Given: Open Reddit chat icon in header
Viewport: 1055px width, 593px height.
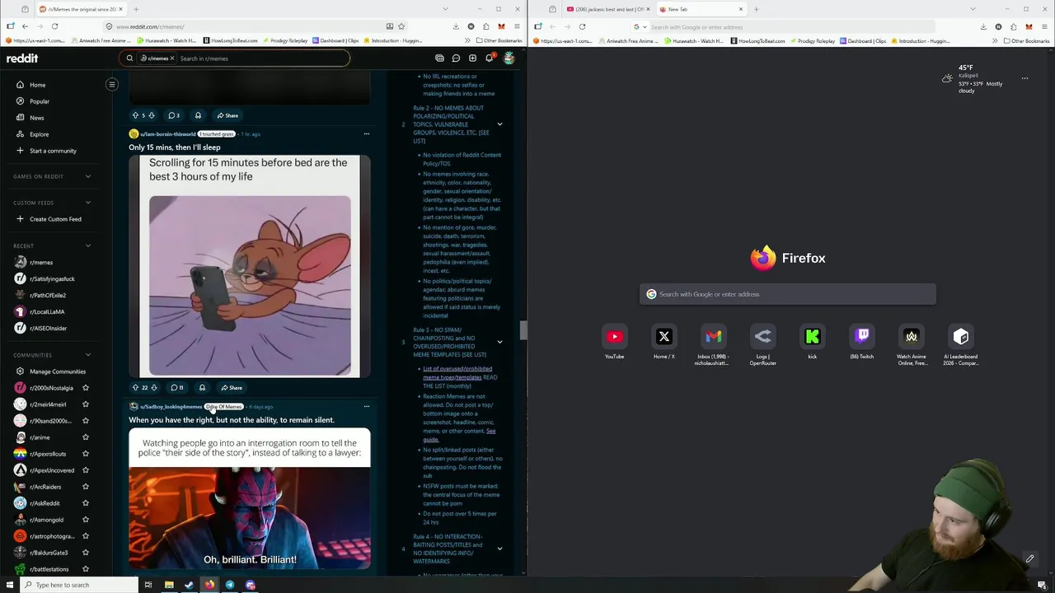Looking at the screenshot, I should pyautogui.click(x=456, y=58).
